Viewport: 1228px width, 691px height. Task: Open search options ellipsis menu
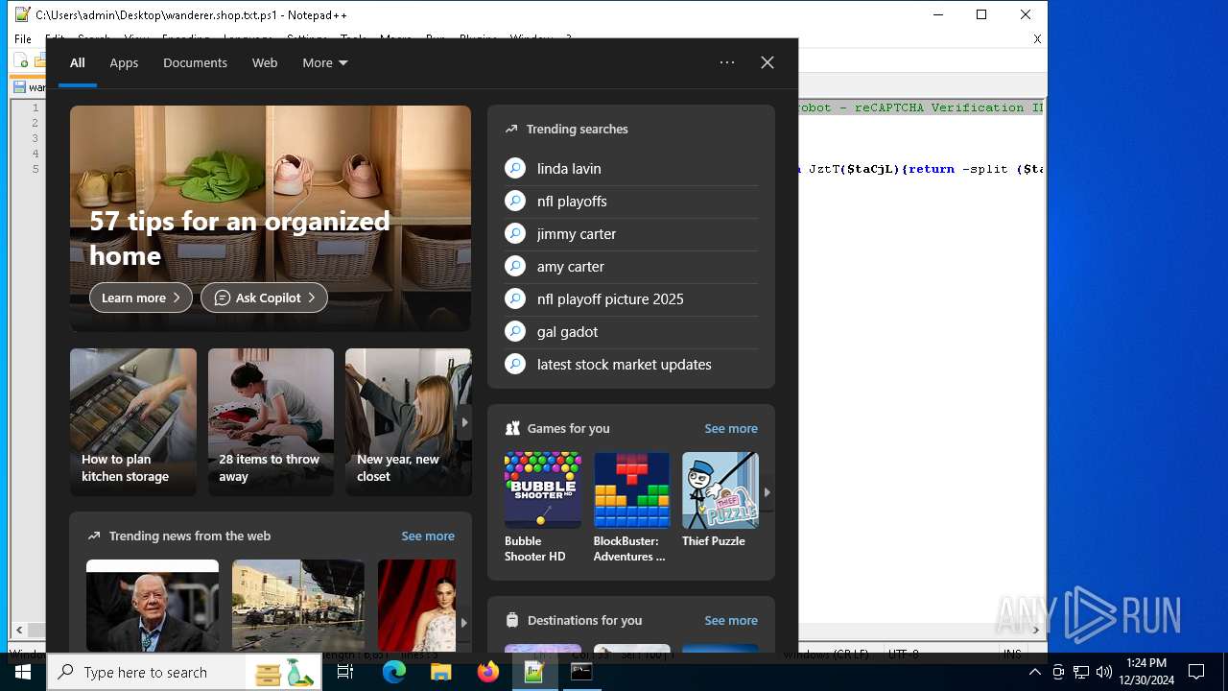[727, 62]
